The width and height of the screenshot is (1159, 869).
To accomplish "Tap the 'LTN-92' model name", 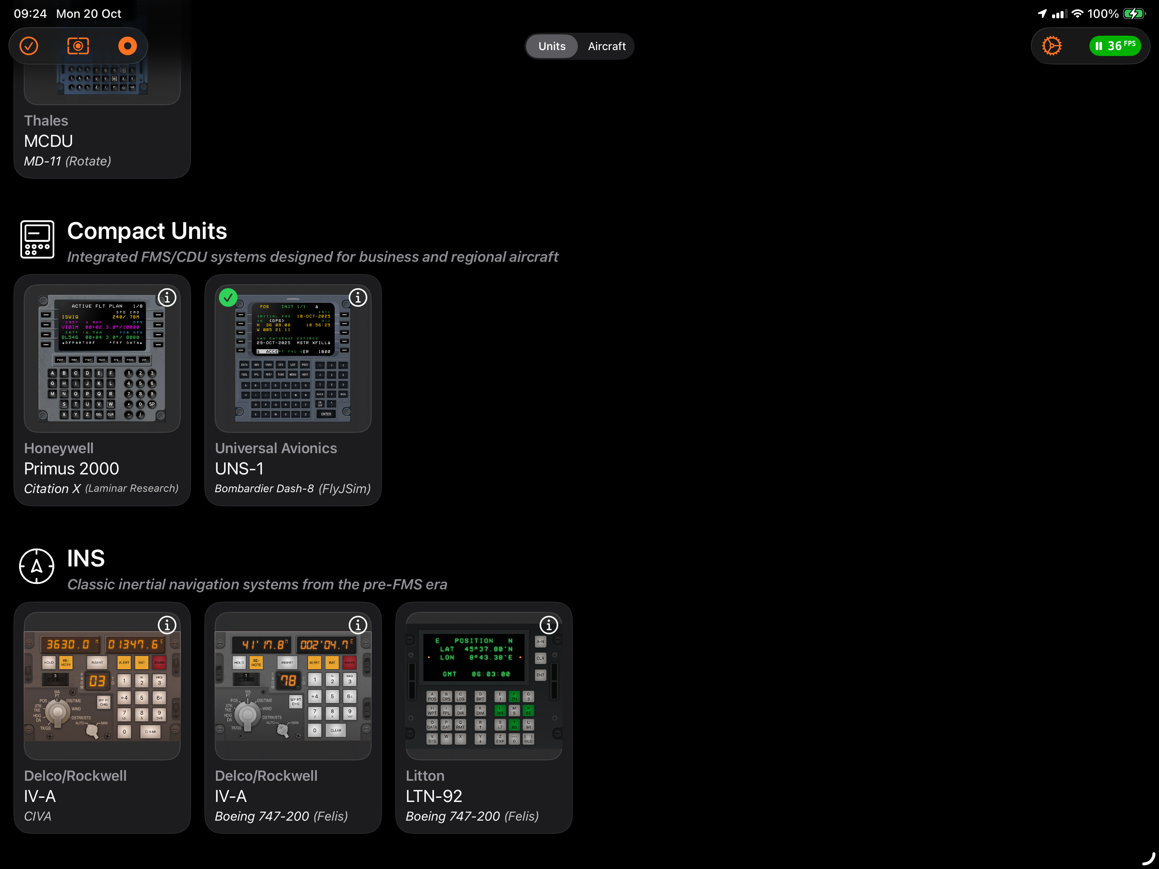I will (x=434, y=796).
